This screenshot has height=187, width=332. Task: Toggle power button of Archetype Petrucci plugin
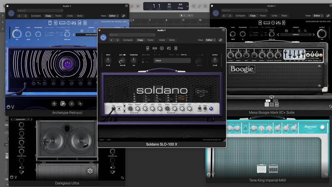click(11, 13)
